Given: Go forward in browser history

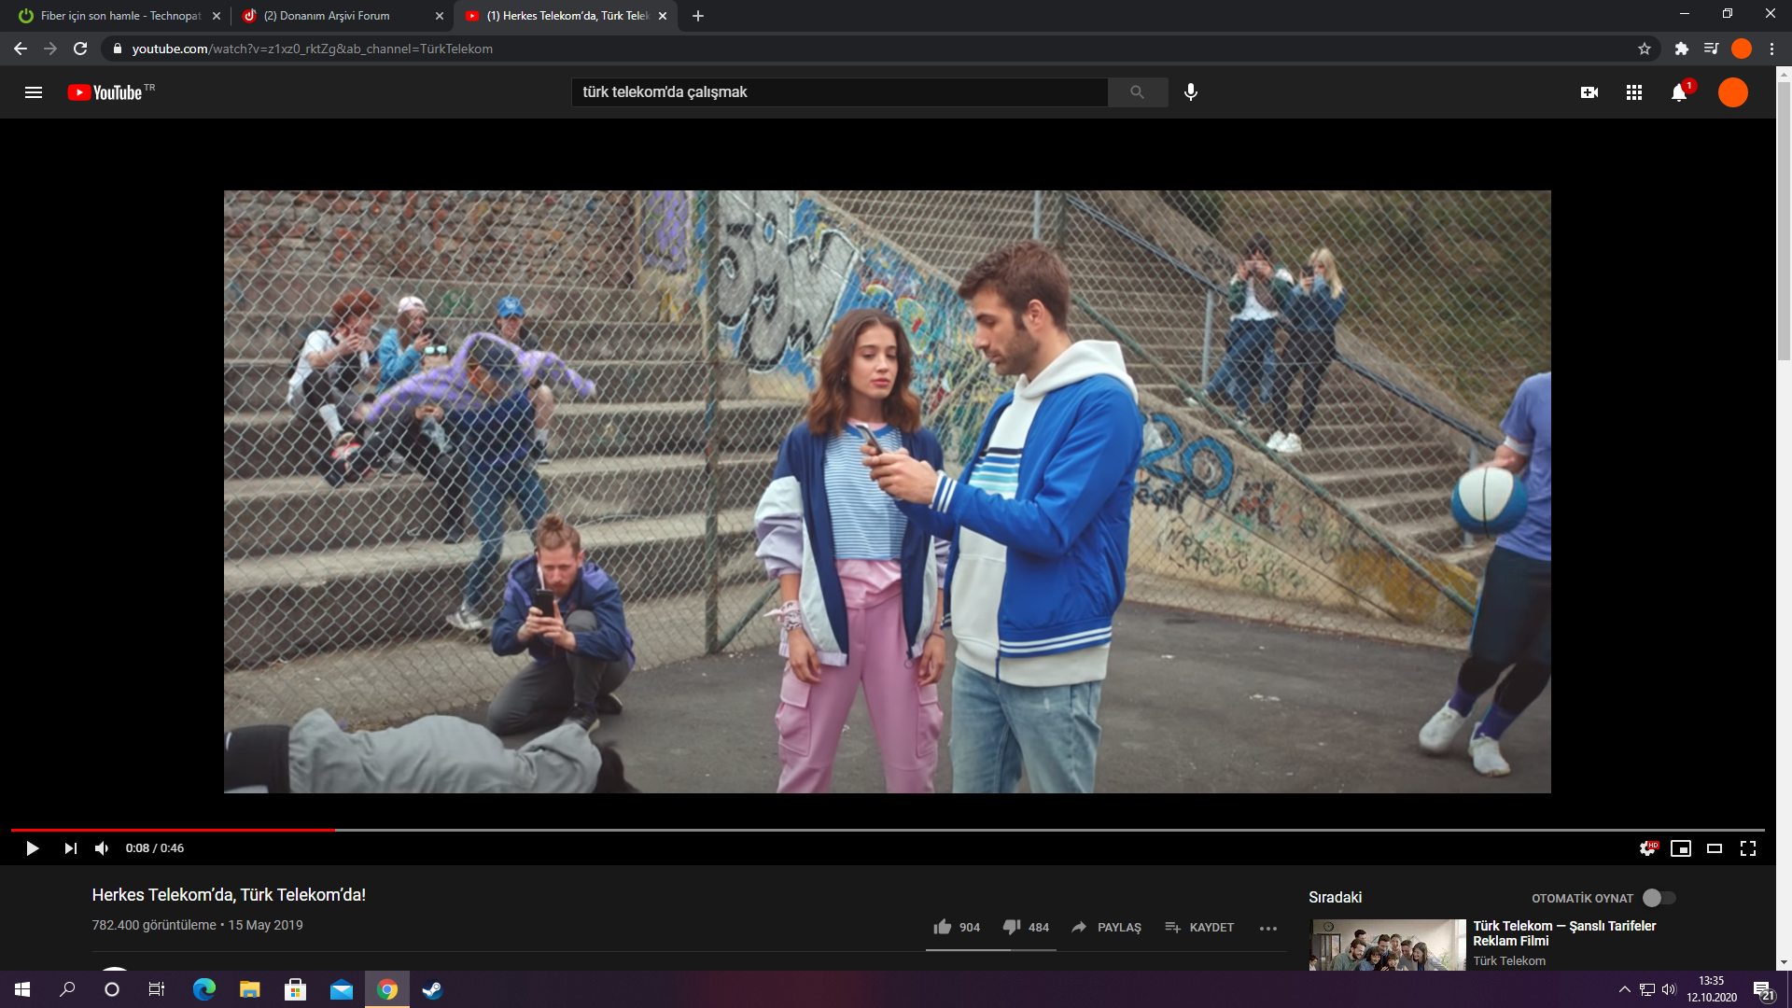Looking at the screenshot, I should 50,49.
